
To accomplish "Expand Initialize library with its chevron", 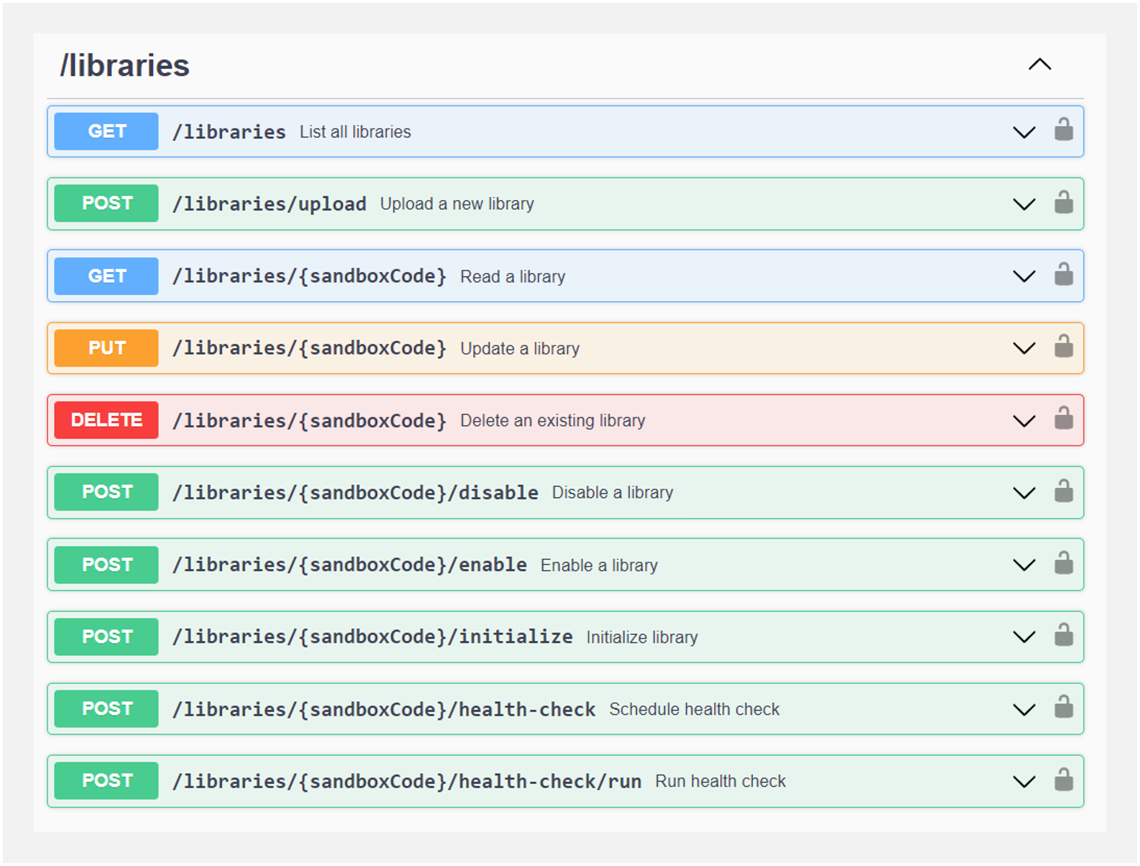I will click(x=1024, y=637).
